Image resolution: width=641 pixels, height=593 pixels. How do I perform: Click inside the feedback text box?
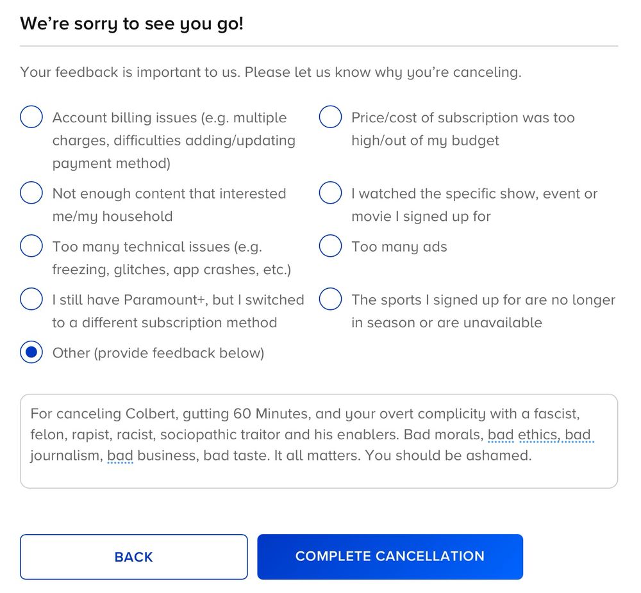(x=319, y=474)
